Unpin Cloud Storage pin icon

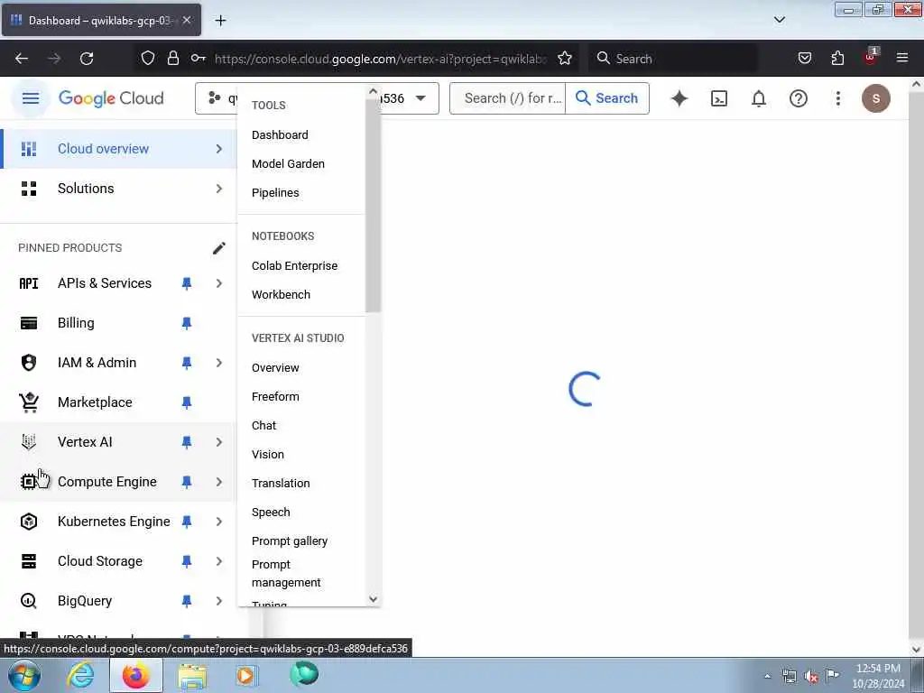186,561
